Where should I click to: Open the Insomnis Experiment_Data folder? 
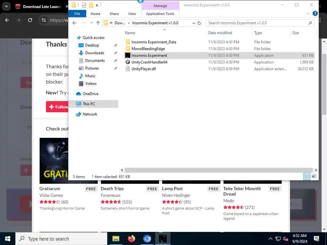point(154,42)
